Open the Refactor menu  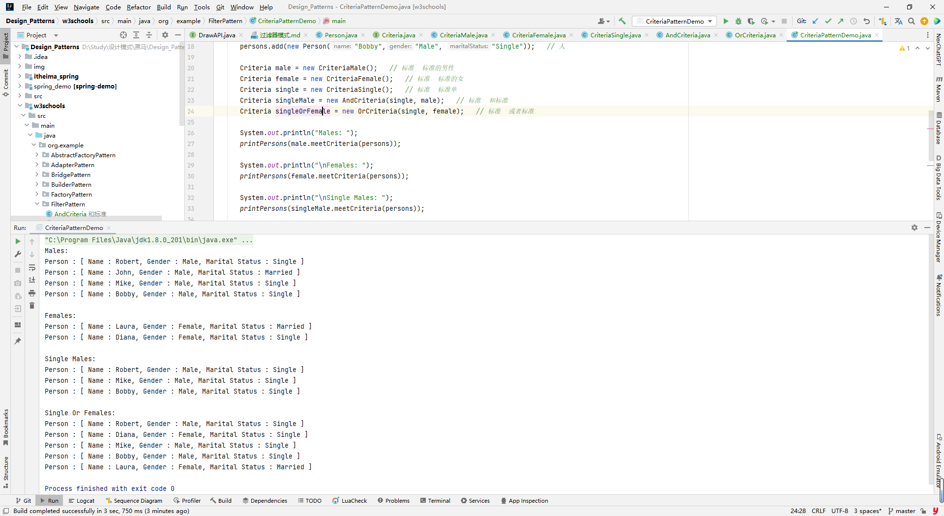coord(138,7)
